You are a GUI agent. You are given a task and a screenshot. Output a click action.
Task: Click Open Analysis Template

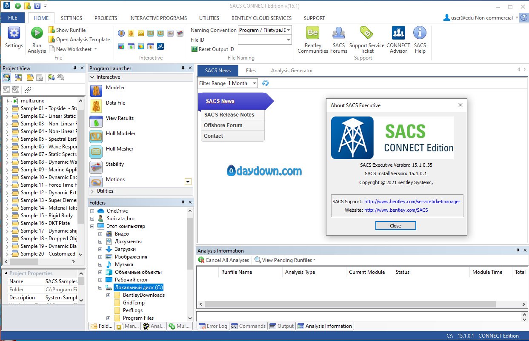[79, 39]
